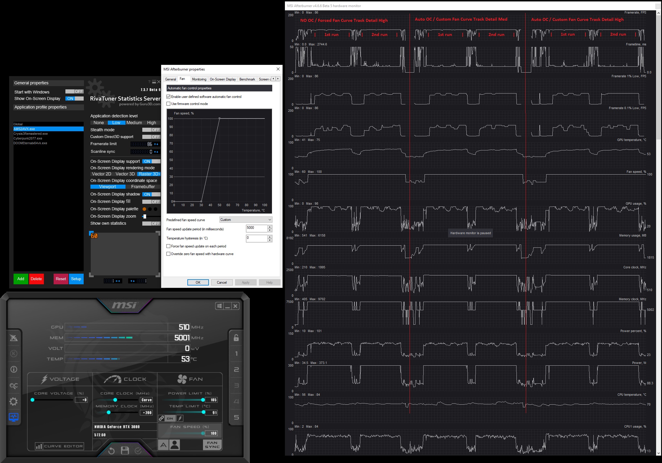Screen dimensions: 662x463
Task: Open the On-Screen Display tab
Action: click(x=223, y=79)
